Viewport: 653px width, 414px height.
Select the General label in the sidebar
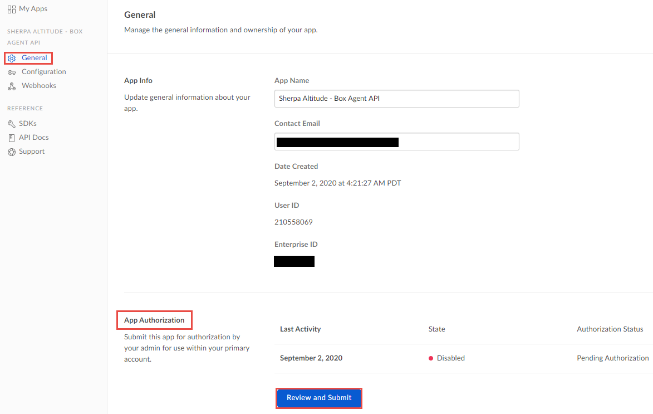pos(35,58)
